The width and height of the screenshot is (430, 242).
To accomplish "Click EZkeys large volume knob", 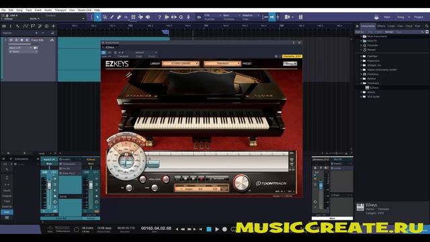I will (241, 183).
